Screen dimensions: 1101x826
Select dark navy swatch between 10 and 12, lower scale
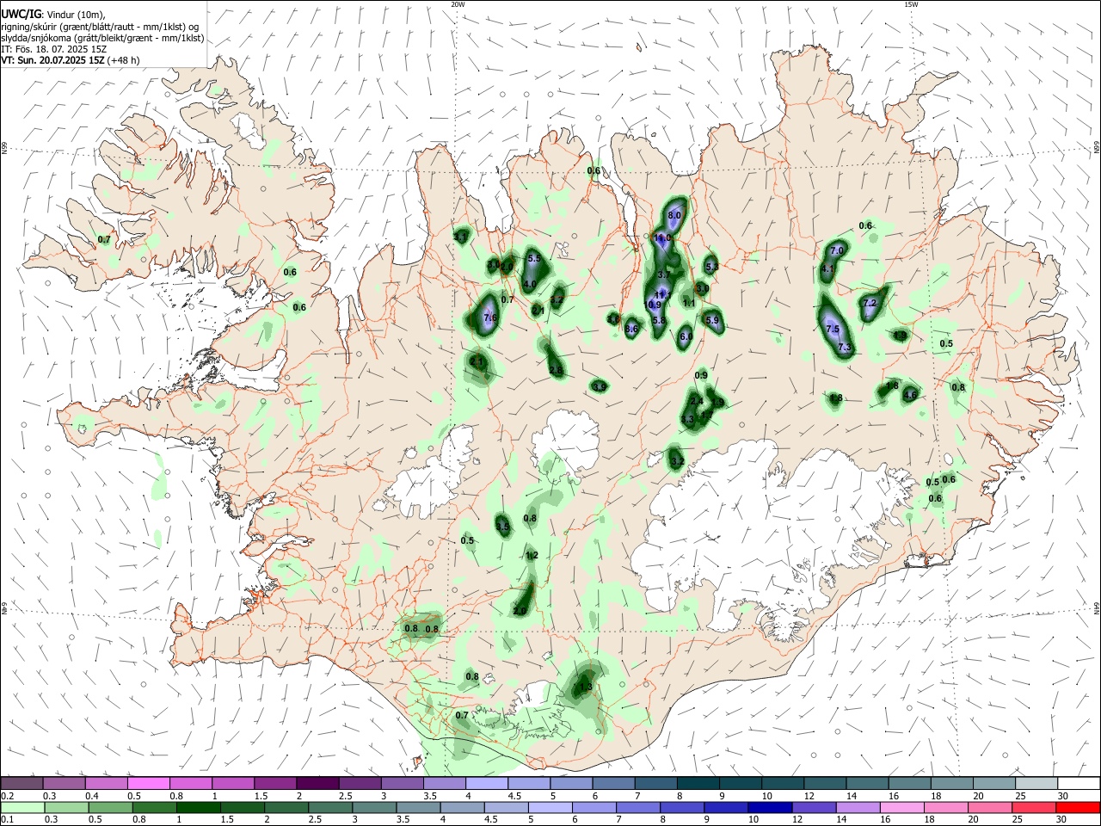click(x=768, y=807)
